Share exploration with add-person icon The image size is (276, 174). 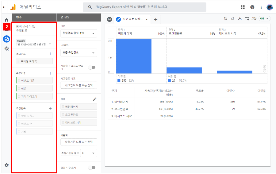click(254, 18)
